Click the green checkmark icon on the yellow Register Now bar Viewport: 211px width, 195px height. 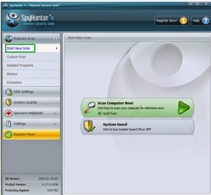click(8, 134)
